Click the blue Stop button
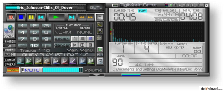The image size is (224, 91). (21, 17)
